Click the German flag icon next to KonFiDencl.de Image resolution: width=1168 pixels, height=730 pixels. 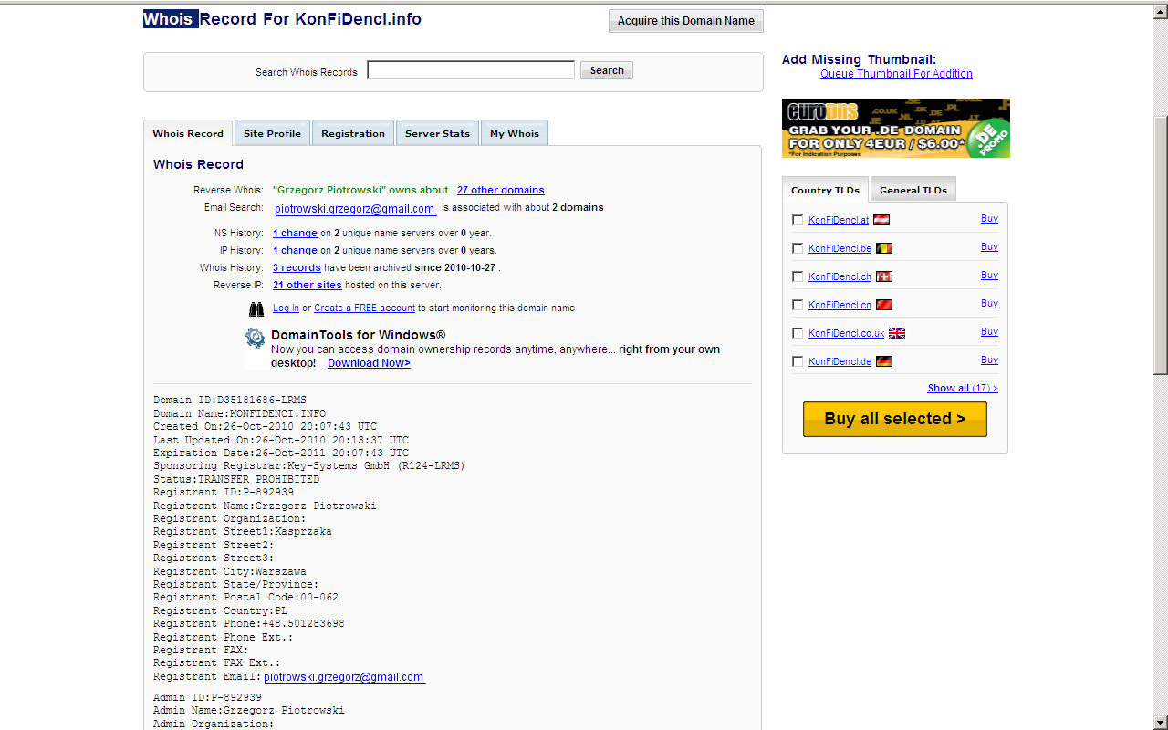[883, 361]
